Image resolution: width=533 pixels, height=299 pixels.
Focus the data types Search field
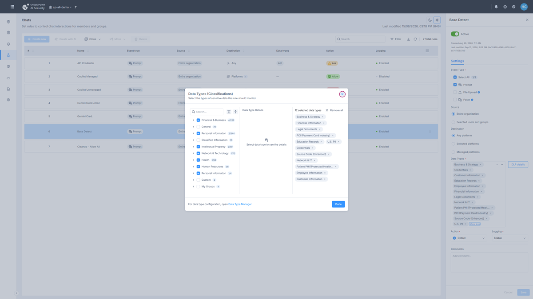point(207,112)
